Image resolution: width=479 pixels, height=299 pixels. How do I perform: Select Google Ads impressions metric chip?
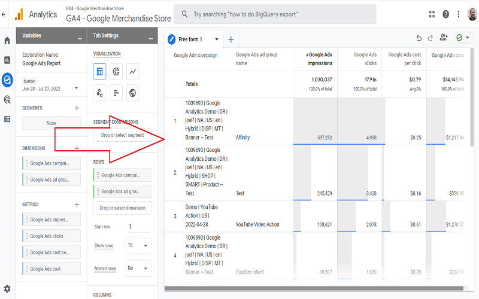(x=51, y=219)
